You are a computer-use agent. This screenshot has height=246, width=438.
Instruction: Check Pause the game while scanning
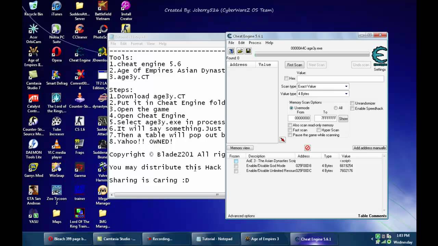290,135
